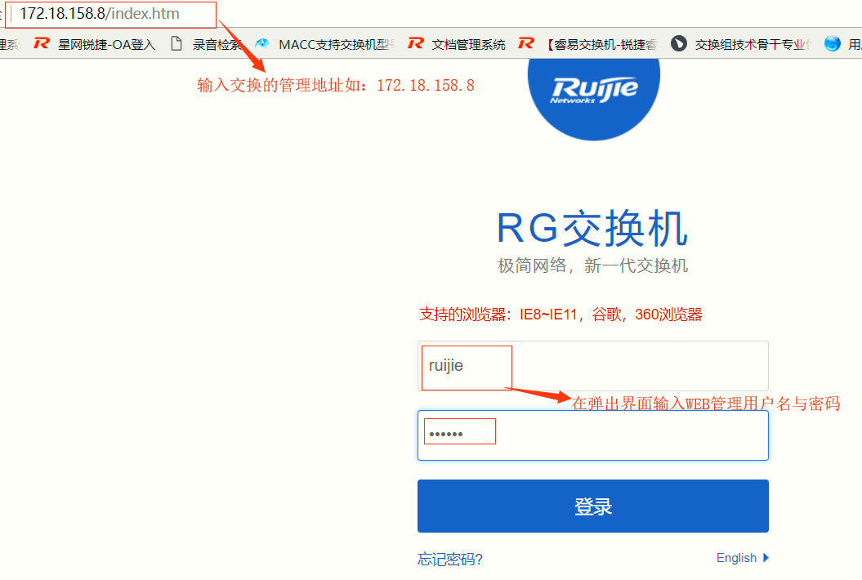The image size is (862, 580).
Task: Open the 录音检索 bookmark
Action: click(x=217, y=45)
